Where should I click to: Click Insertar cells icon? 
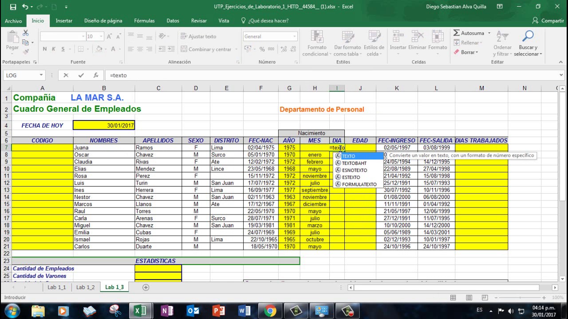pos(398,37)
